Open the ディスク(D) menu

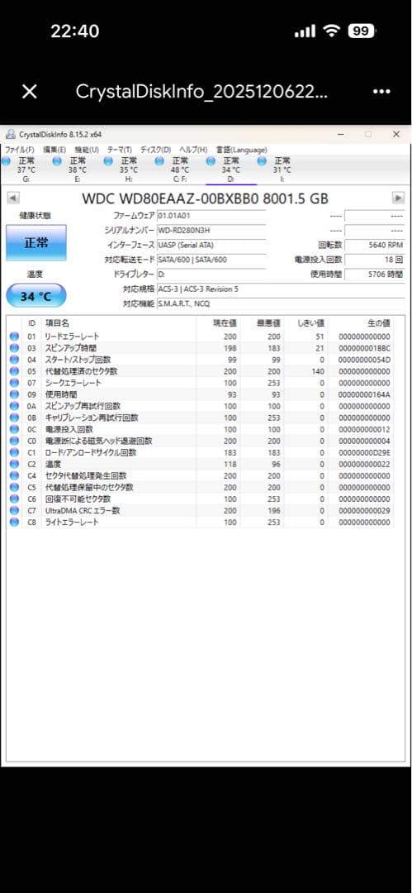[x=155, y=150]
